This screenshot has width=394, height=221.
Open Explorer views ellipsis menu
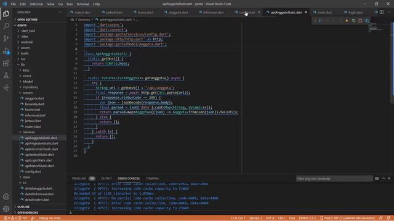point(60,12)
